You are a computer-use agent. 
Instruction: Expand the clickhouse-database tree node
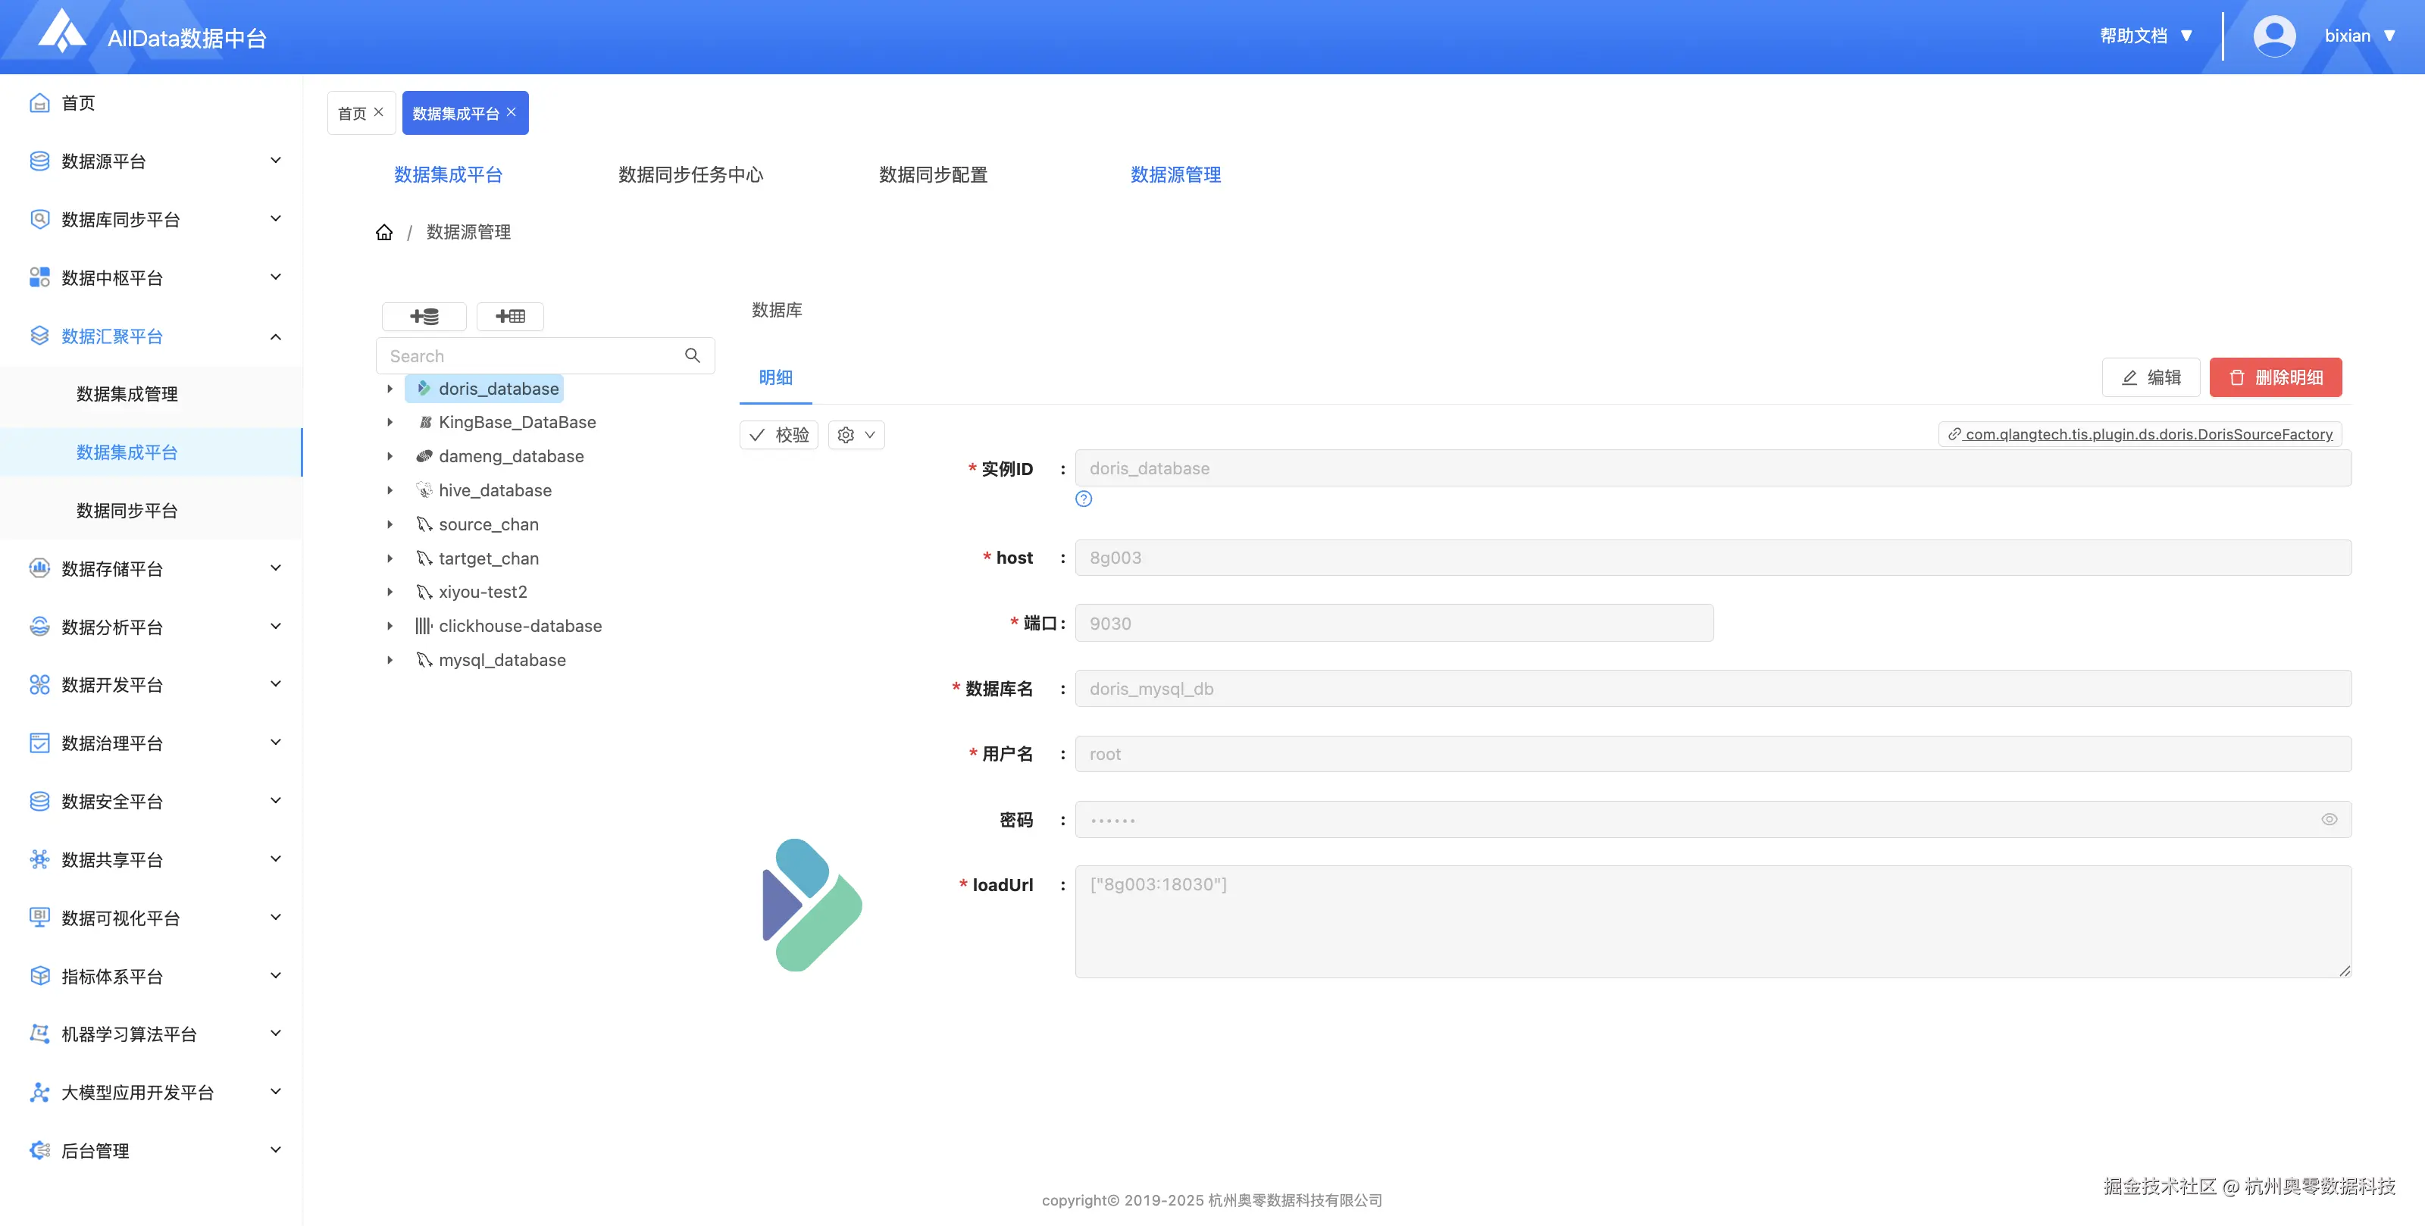pos(390,626)
